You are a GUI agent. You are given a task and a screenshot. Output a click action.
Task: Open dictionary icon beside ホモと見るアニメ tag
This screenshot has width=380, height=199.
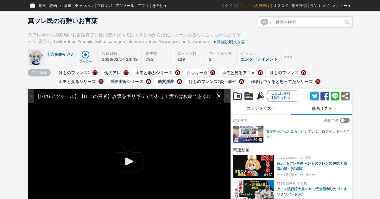(x=260, y=73)
